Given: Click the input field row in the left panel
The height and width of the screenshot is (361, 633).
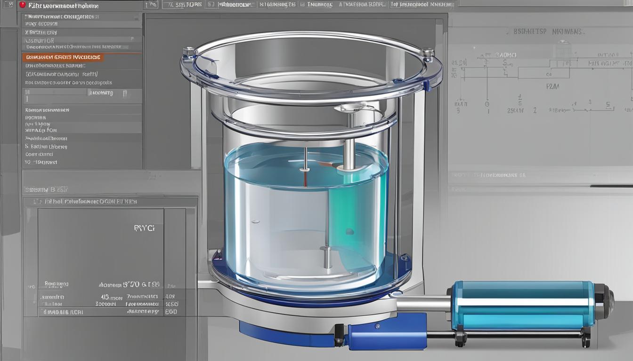Looking at the screenshot, I should click(x=81, y=96).
